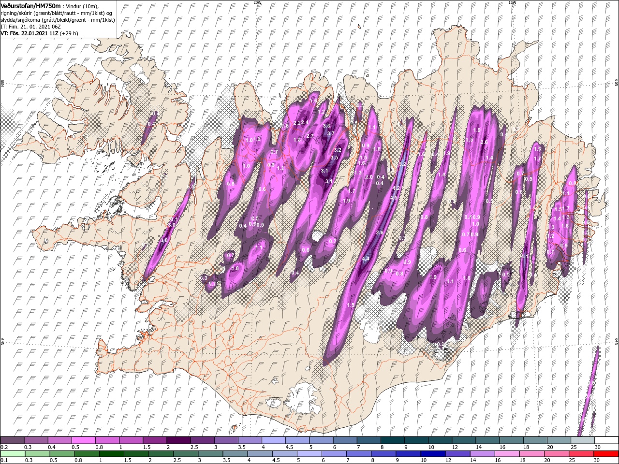Click the '3.5' precipitation value on the map
Image resolution: width=619 pixels, height=464 pixels.
pos(334,158)
